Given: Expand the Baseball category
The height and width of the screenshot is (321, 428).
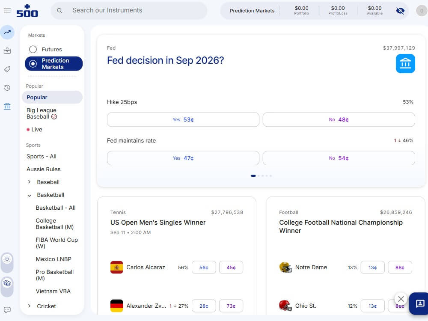Looking at the screenshot, I should pos(30,182).
